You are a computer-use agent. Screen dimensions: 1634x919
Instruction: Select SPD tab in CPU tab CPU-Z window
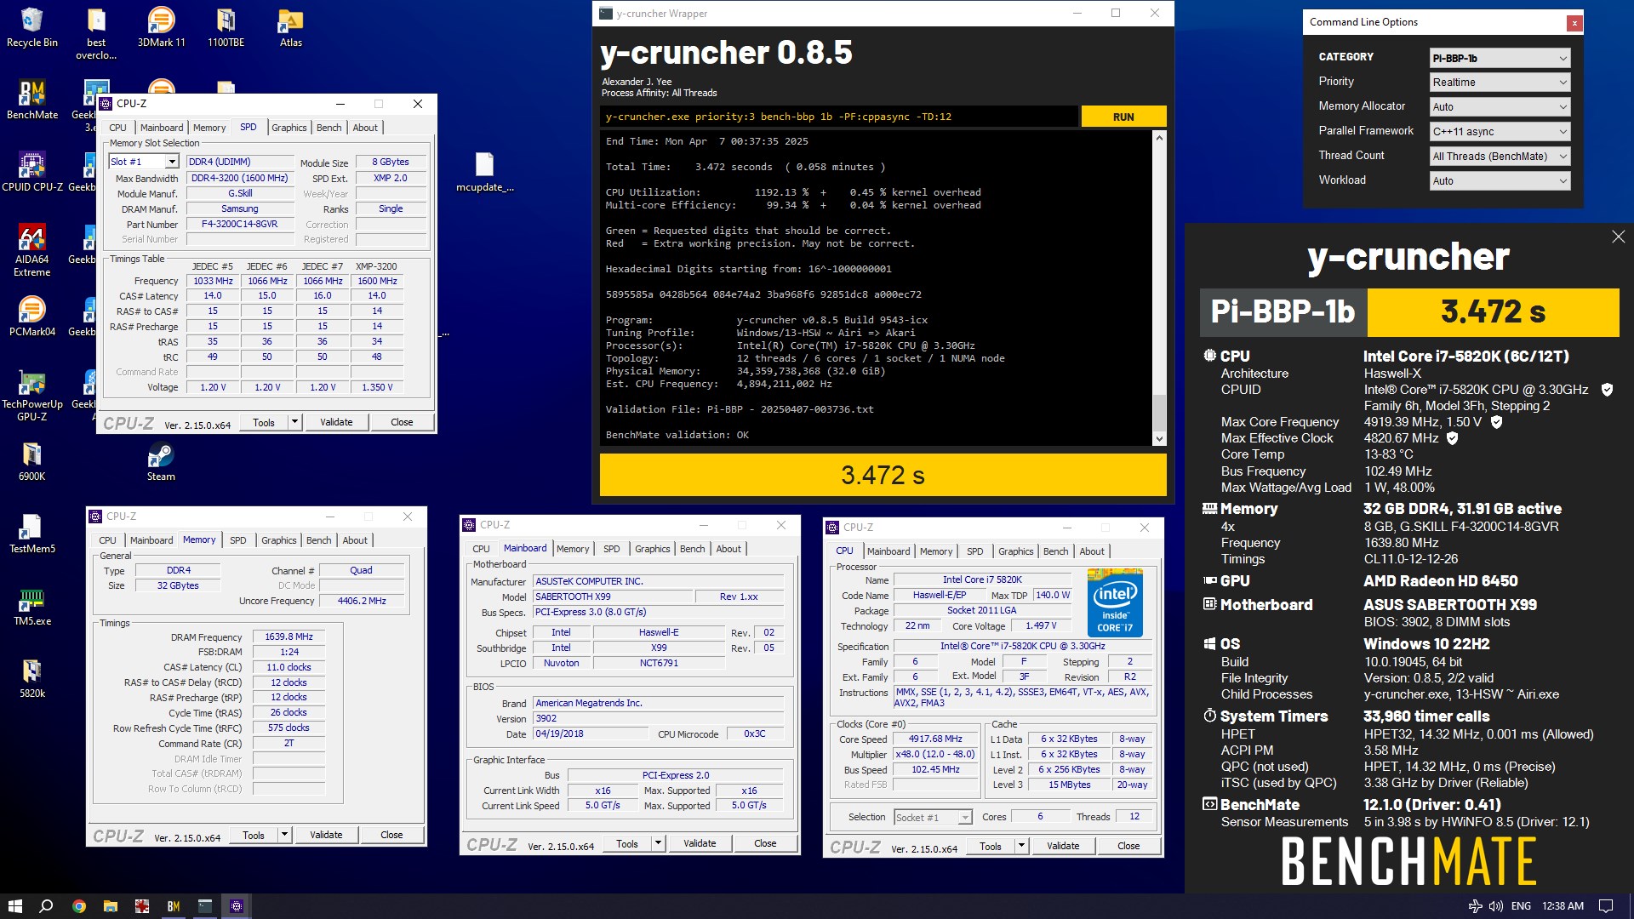pos(975,551)
